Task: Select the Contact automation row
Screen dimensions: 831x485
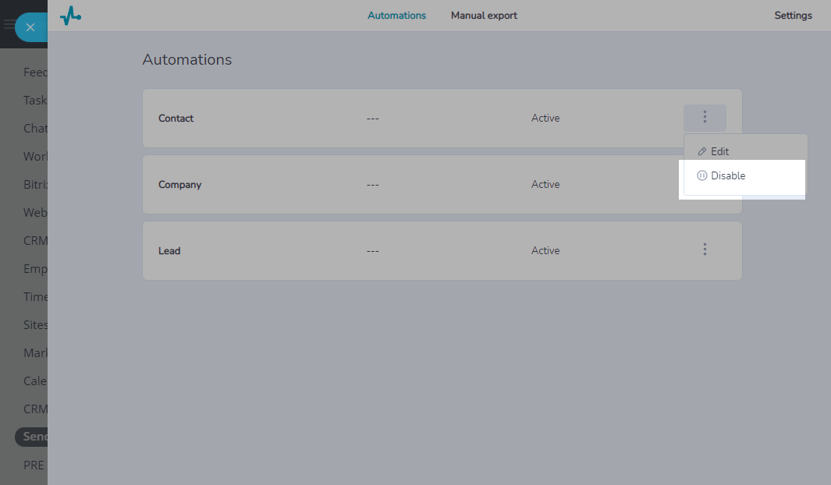Action: tap(390, 119)
